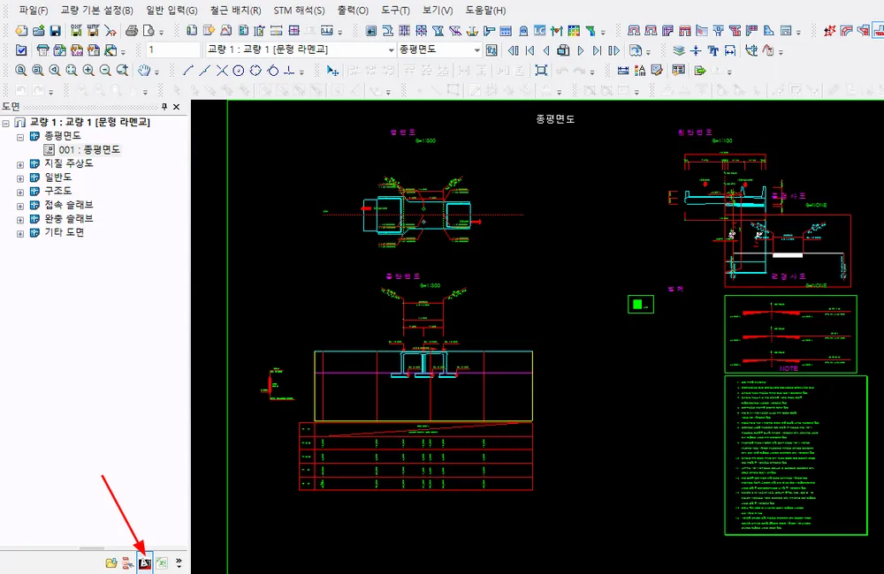The height and width of the screenshot is (574, 884).
Task: Expand the 구조도 tree node
Action: [20, 193]
